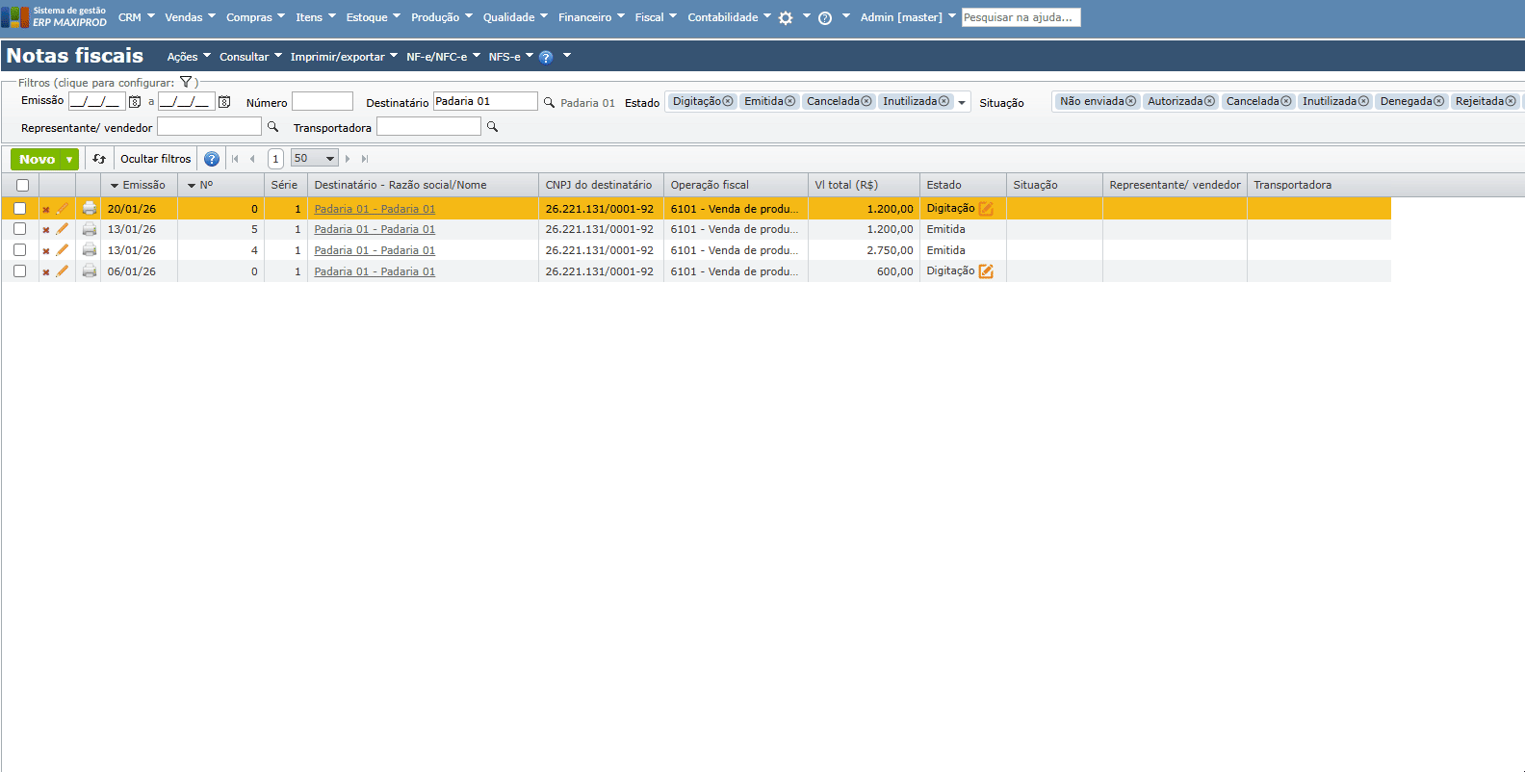Screen dimensions: 1525x772
Task: Go to next page of results
Action: point(348,159)
